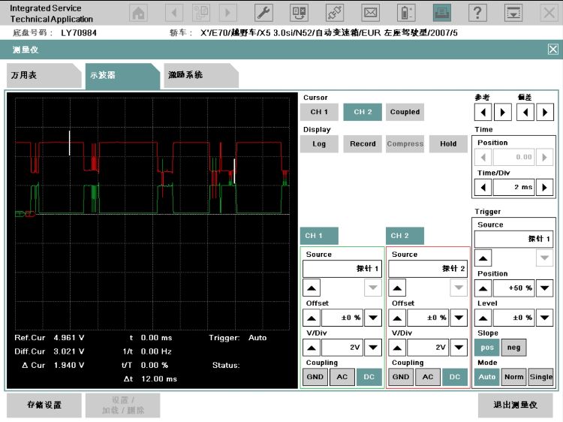Viewport: 563px width, 422px height.
Task: Open the document pages icon in toolbar
Action: [201, 13]
